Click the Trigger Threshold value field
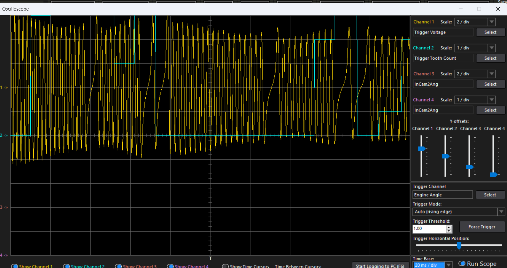This screenshot has height=268, width=507. [x=429, y=229]
